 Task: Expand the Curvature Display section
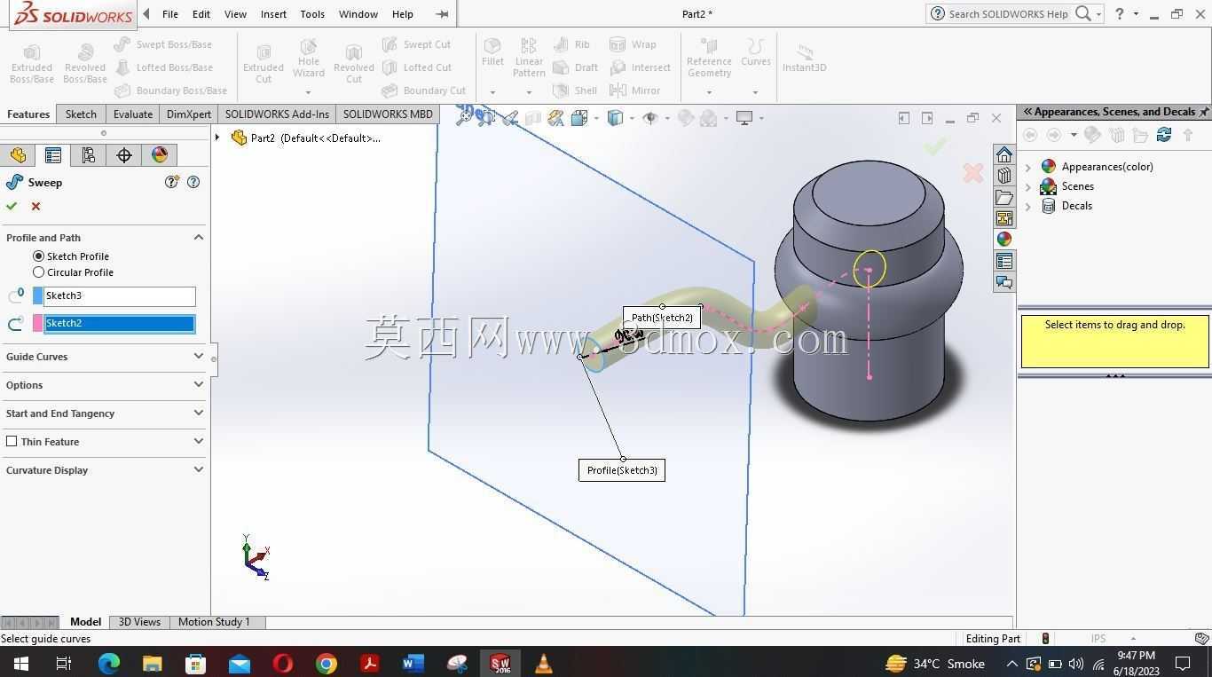pos(199,470)
